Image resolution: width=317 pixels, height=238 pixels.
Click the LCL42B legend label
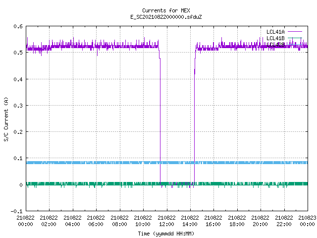click(275, 45)
